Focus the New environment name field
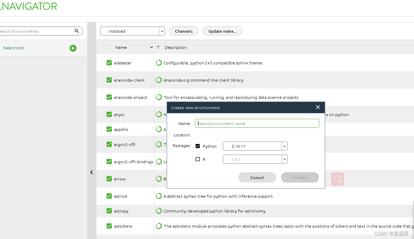 [257, 123]
